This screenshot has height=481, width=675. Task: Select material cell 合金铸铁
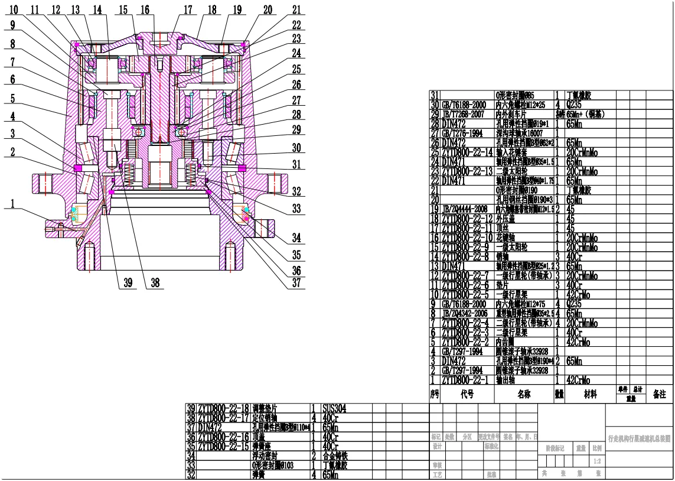(x=334, y=455)
